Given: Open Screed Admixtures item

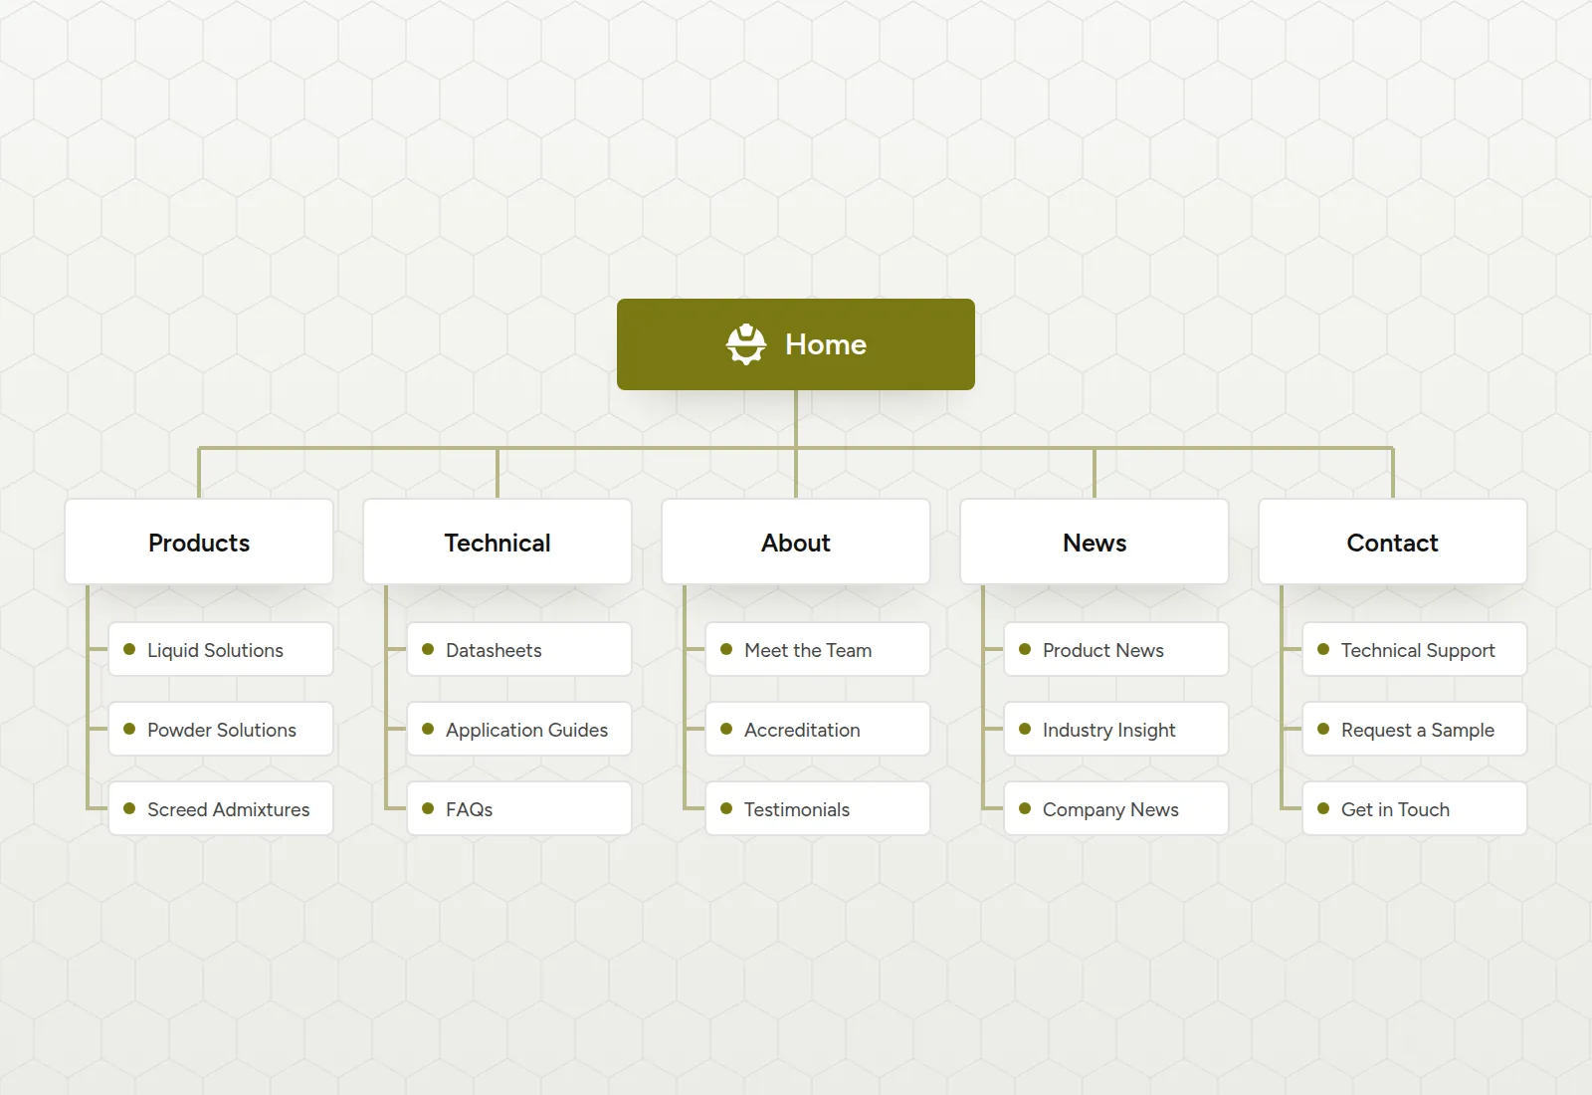Looking at the screenshot, I should (221, 808).
